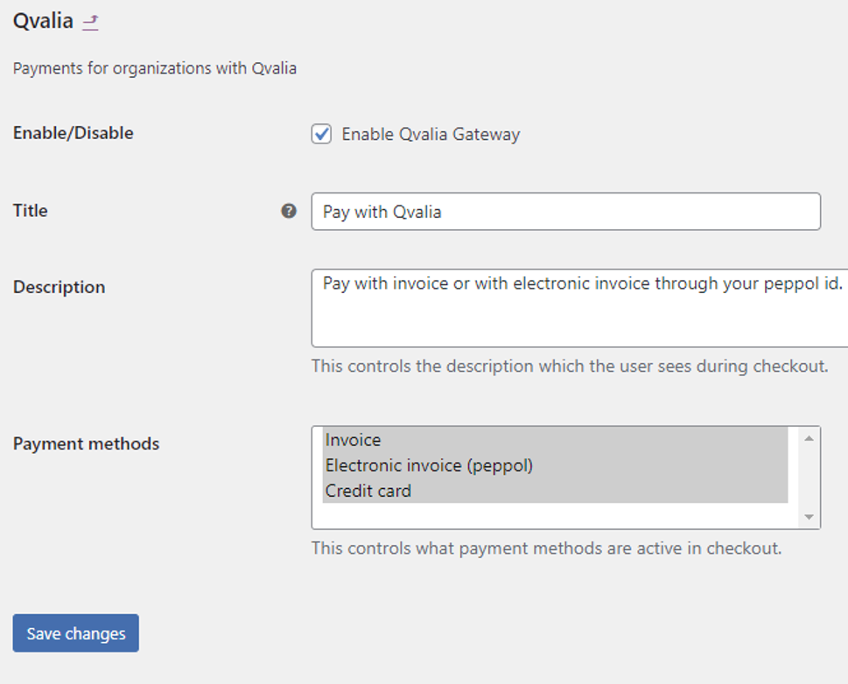
Task: Click the 'Enable Qvalia Gateway' label text
Action: [x=431, y=134]
